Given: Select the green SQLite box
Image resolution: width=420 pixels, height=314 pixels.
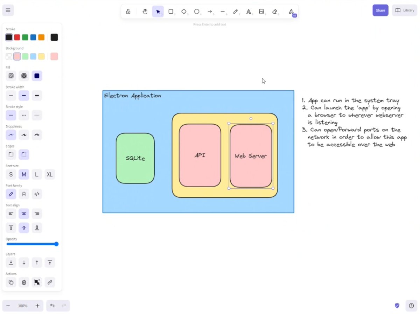Looking at the screenshot, I should [135, 158].
